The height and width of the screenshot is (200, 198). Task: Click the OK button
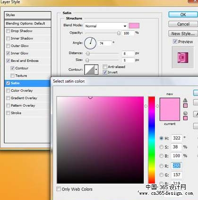pyautogui.click(x=183, y=15)
